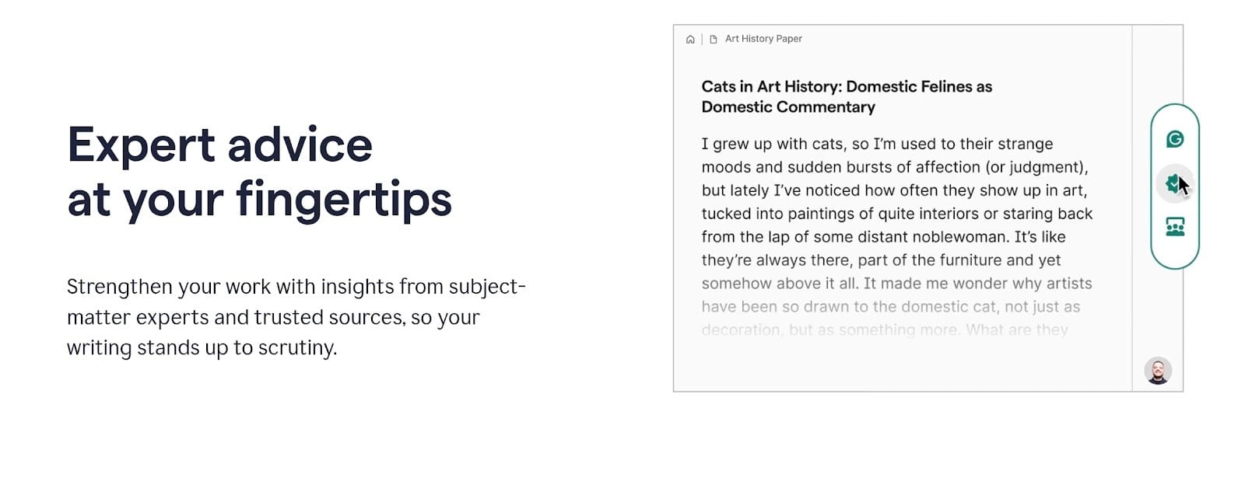The image size is (1245, 481).
Task: Click the "Expert advice" headline text
Action: [220, 145]
